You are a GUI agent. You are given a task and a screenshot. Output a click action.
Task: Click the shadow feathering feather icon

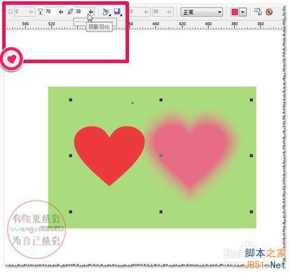pos(70,12)
